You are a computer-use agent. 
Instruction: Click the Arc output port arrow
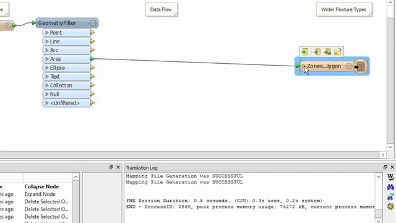[x=92, y=50]
